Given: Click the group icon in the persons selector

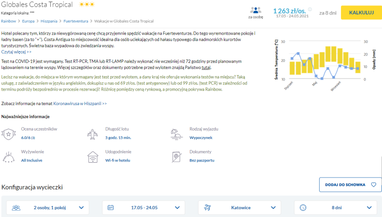Looking at the screenshot, I should (16, 208).
